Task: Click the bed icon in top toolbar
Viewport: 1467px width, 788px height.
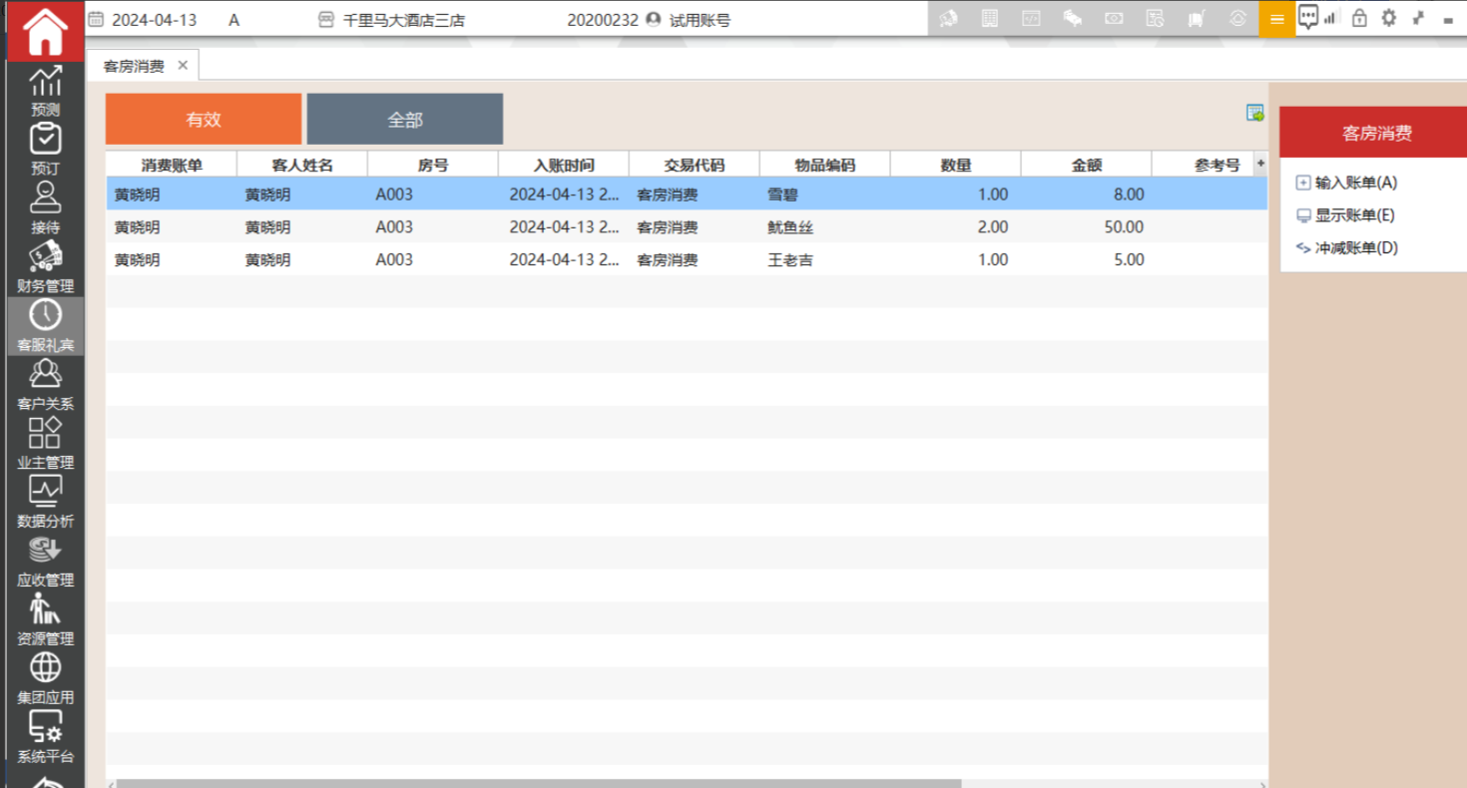Action: [1073, 19]
